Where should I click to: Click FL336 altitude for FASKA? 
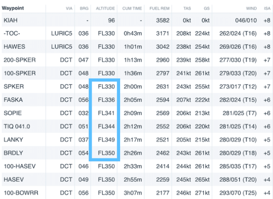107,100
